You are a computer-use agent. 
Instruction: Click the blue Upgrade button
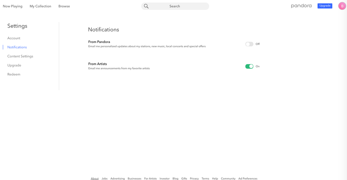[325, 6]
